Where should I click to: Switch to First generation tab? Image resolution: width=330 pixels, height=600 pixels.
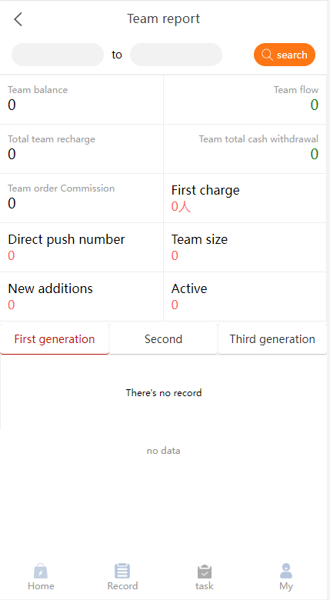click(x=55, y=339)
